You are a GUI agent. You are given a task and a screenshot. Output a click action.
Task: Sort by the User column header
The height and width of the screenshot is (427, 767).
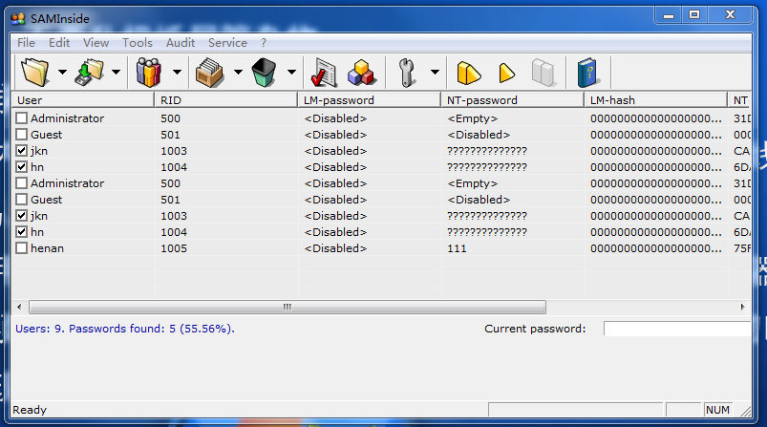coord(83,100)
